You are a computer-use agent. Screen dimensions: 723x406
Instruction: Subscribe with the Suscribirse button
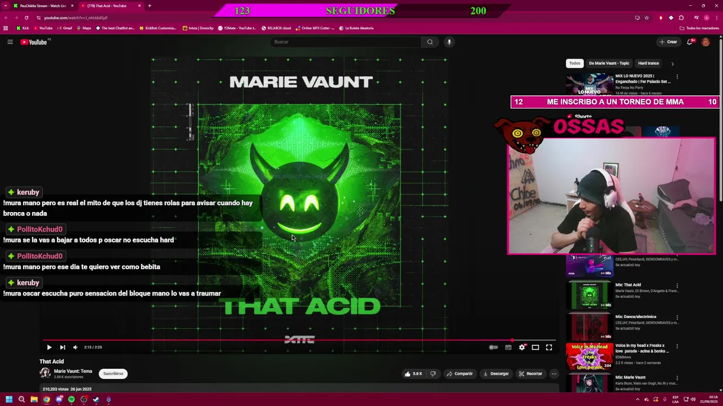pyautogui.click(x=113, y=373)
